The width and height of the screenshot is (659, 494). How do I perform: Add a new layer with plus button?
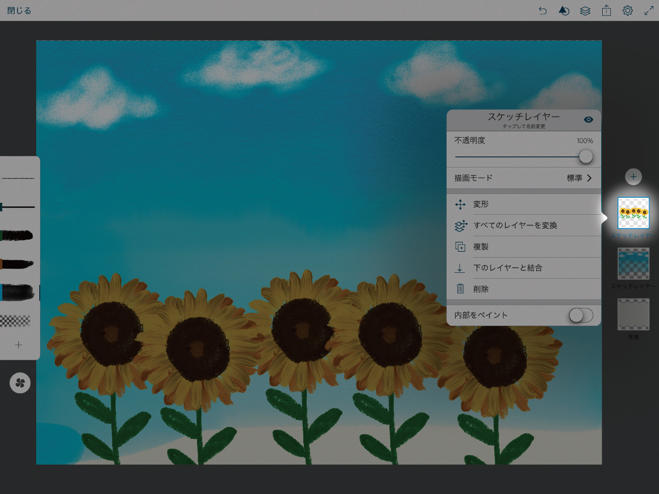point(633,177)
